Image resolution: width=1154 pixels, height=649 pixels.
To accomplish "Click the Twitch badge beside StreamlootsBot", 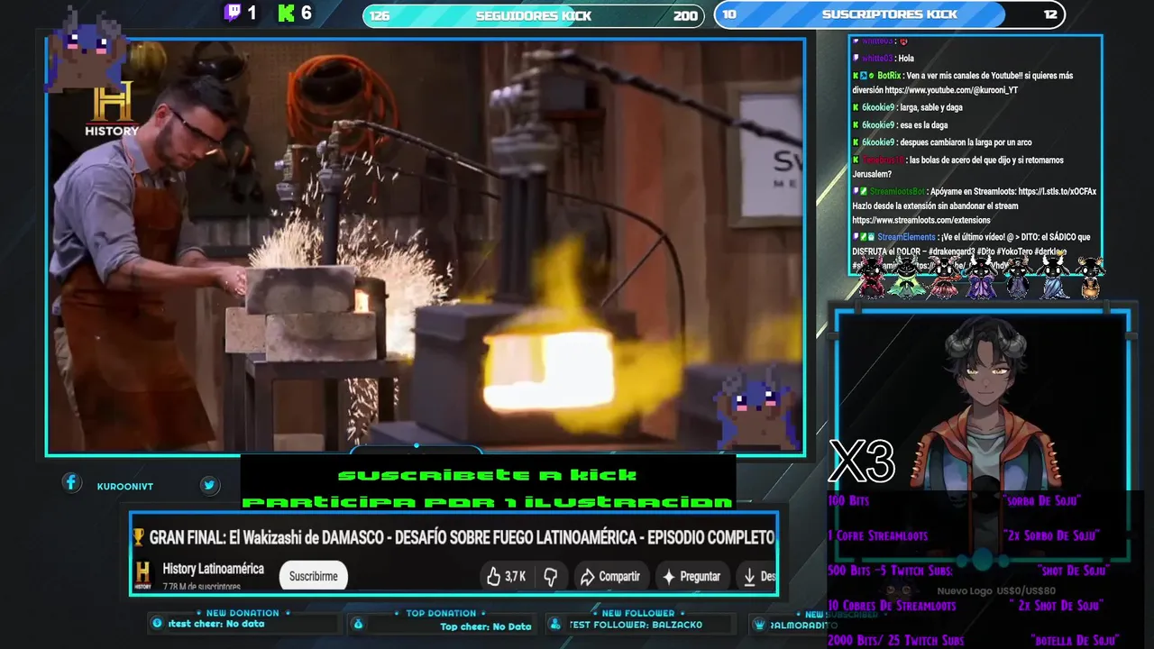I will coord(856,191).
